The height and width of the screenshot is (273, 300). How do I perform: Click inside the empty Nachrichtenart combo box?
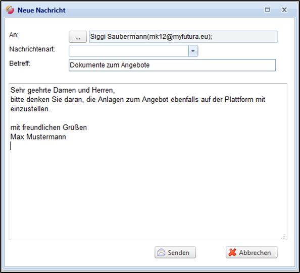[x=129, y=51]
